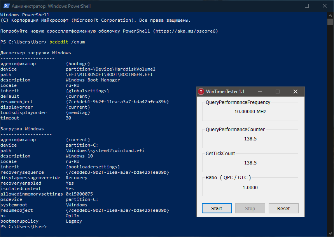The width and height of the screenshot is (334, 237).
Task: Click the bcdedit /enum command text
Action: point(67,42)
